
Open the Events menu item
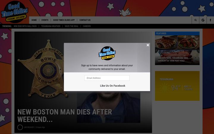pos(45,20)
